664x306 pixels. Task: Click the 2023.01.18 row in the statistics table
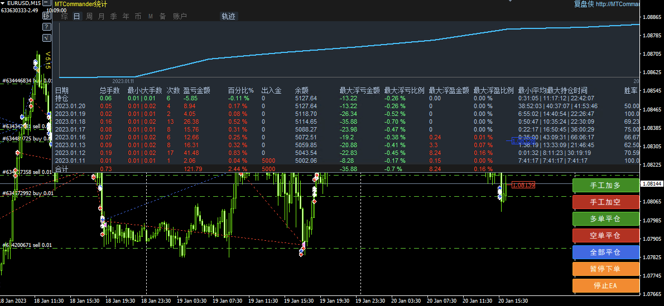tap(70, 122)
